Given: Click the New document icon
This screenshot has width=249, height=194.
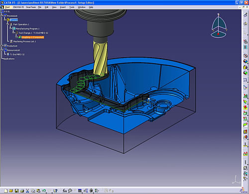Looking at the screenshot, I should tap(6, 191).
